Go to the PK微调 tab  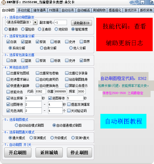[54, 10]
